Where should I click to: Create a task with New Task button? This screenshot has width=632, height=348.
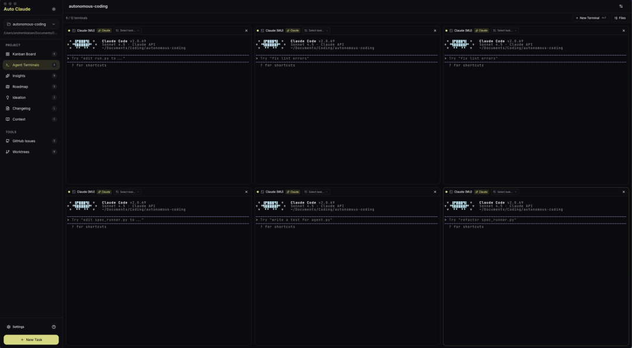tap(31, 340)
